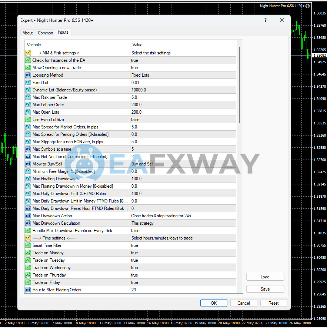Click the icon beside Max Spread for Market Orders
The image size is (327, 328).
28,127
